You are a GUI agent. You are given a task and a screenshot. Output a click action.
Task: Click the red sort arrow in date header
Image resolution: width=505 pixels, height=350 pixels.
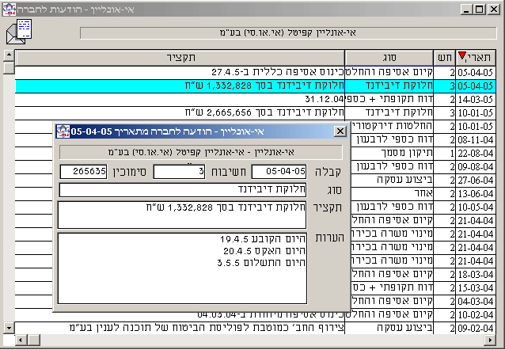click(461, 55)
